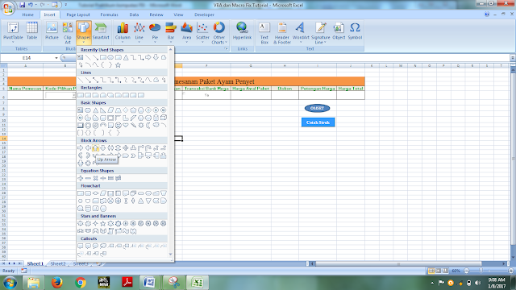Select the Sun shape in Basic Shapes
The height and width of the screenshot is (290, 516).
point(141,126)
